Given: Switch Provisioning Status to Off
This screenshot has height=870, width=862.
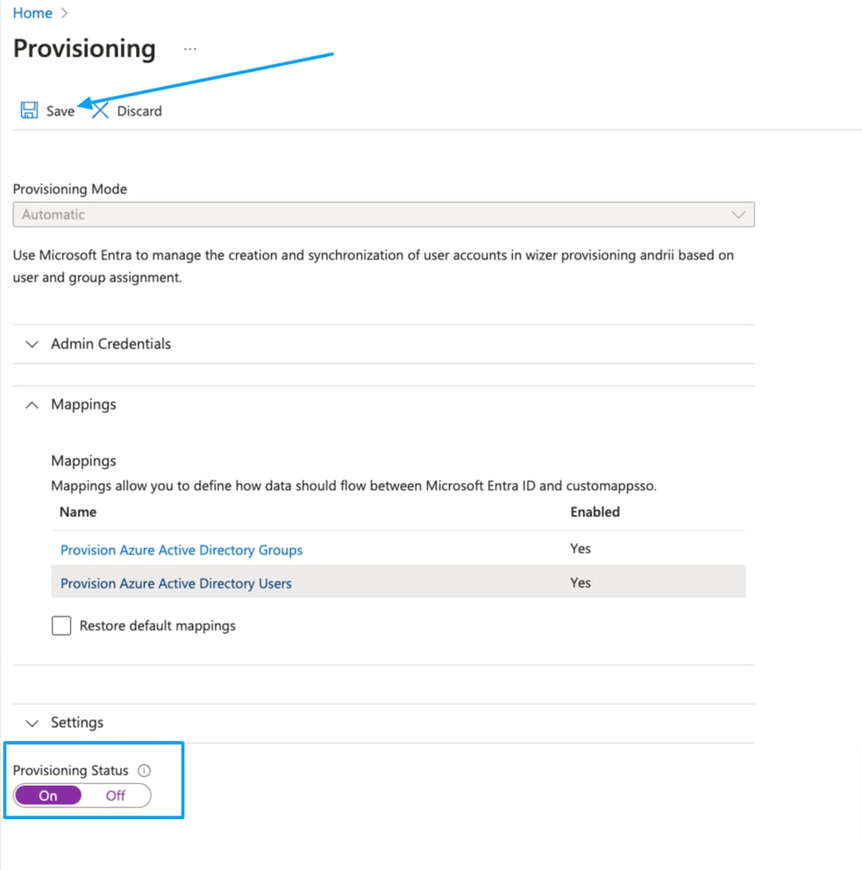Looking at the screenshot, I should (115, 795).
